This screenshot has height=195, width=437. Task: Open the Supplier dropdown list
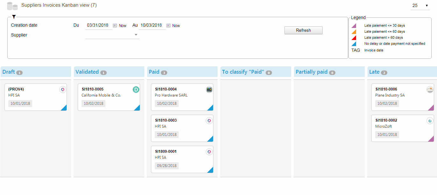[x=136, y=35]
